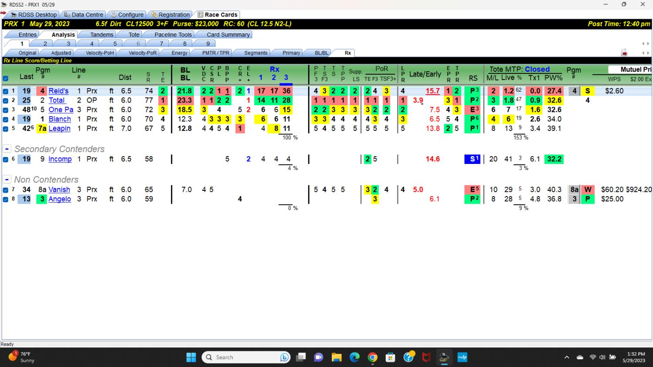653x367 pixels.
Task: Switch to the Tandems tab
Action: [x=101, y=35]
